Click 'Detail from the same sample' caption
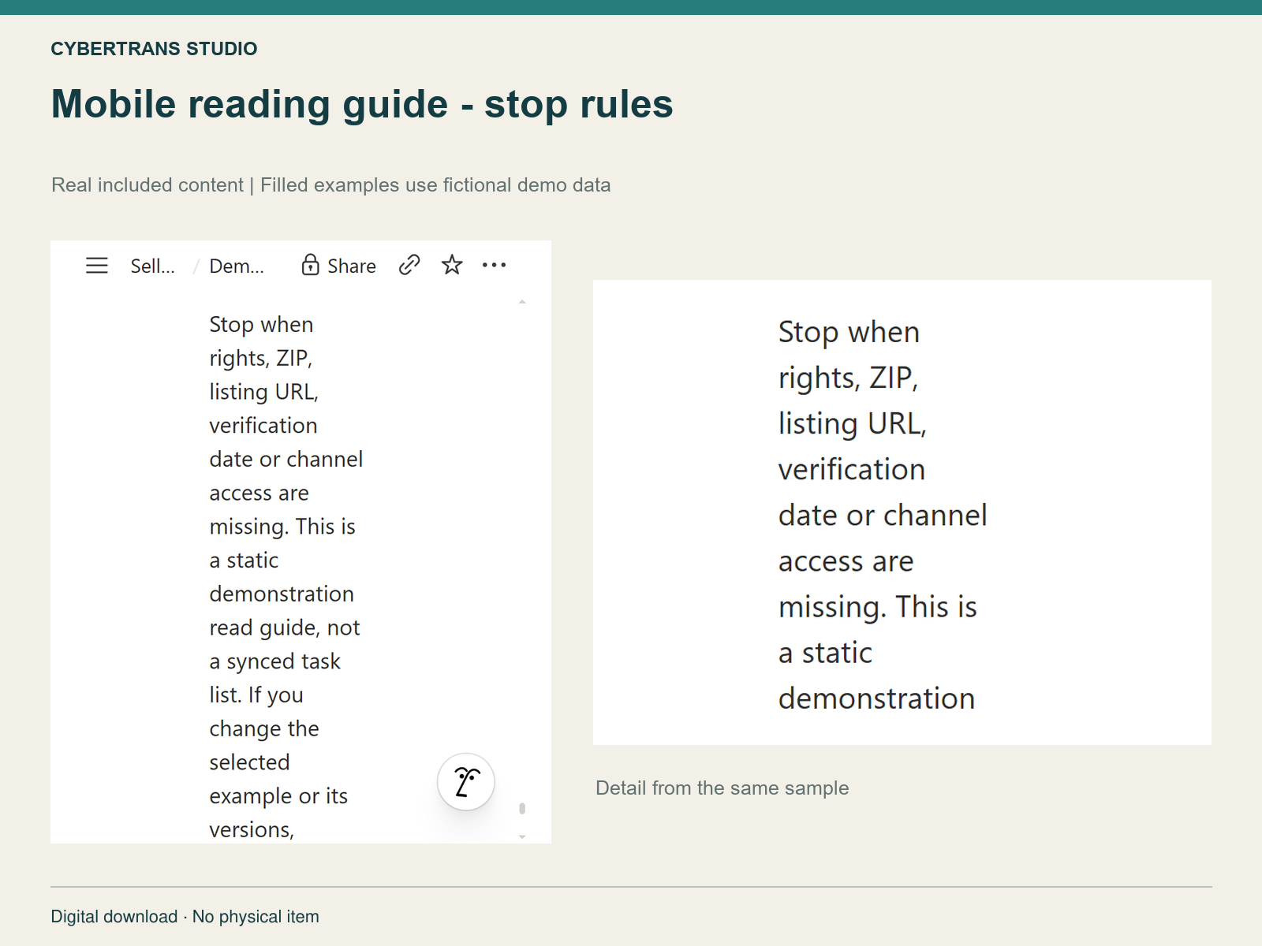This screenshot has height=946, width=1262. tap(722, 788)
